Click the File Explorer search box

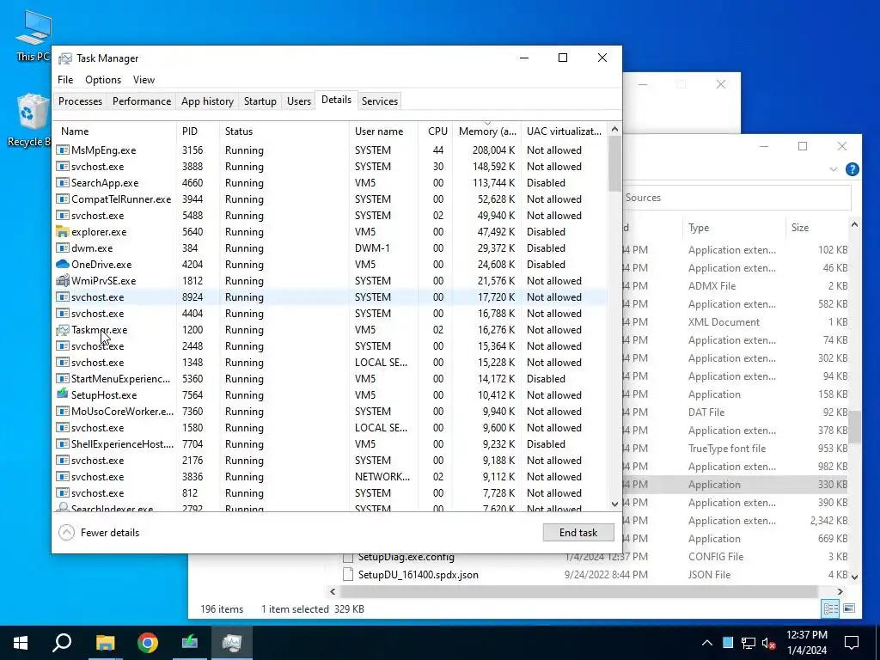point(737,198)
